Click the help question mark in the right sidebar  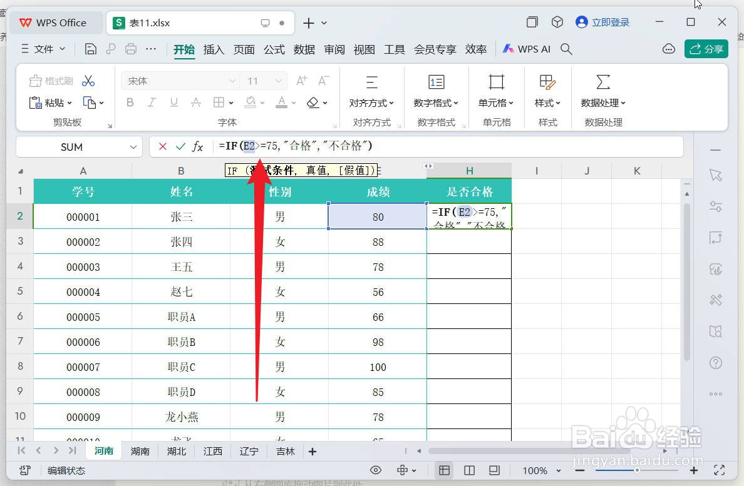(716, 363)
